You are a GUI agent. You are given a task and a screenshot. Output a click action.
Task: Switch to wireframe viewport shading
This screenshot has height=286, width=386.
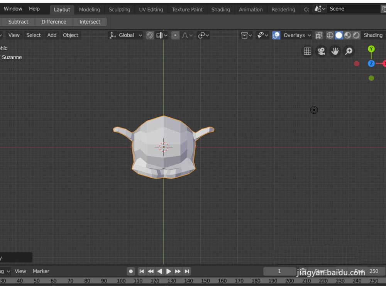[330, 35]
